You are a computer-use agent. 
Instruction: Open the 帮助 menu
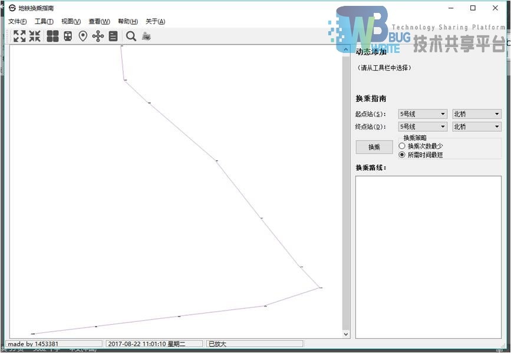(x=127, y=21)
